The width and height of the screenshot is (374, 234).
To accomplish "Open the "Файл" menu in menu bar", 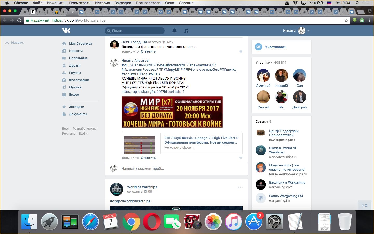I will tap(38, 3).
